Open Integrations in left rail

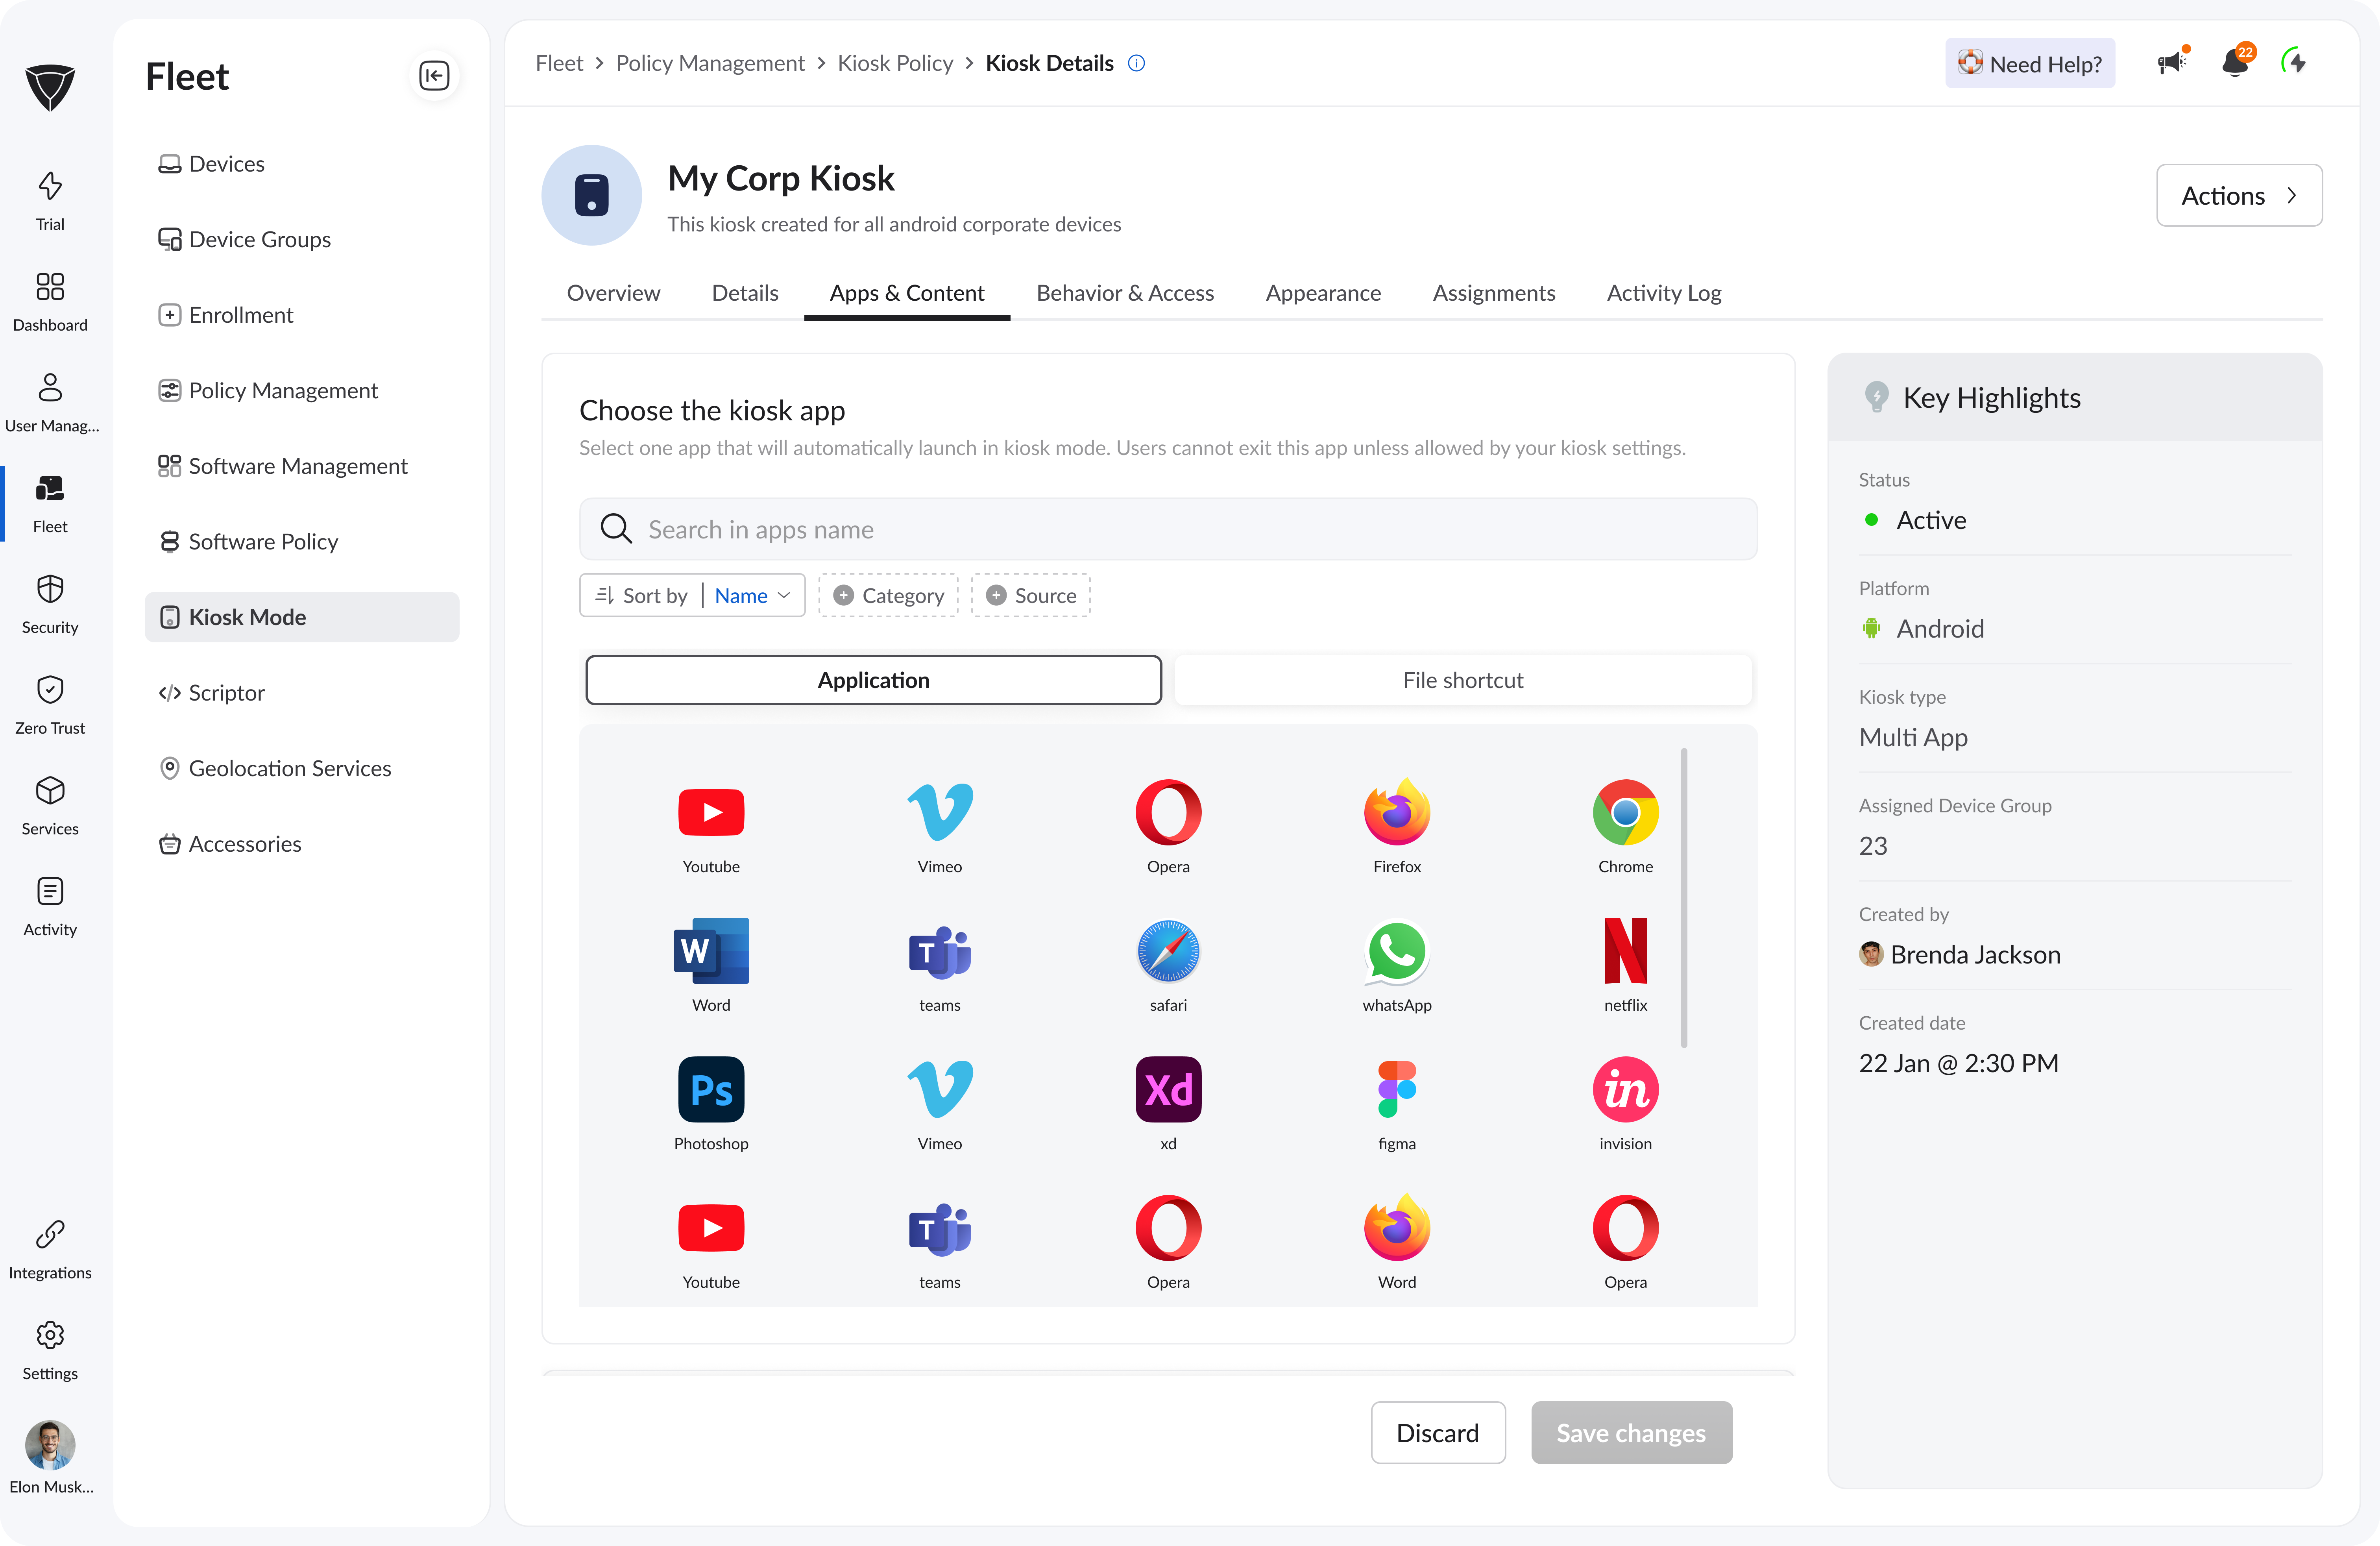[50, 1250]
